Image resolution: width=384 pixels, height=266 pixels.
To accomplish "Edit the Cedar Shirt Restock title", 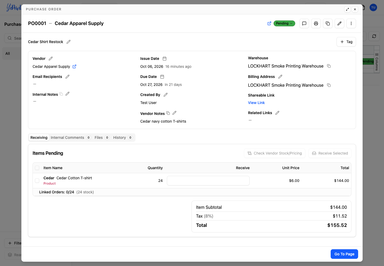I will coord(69,42).
